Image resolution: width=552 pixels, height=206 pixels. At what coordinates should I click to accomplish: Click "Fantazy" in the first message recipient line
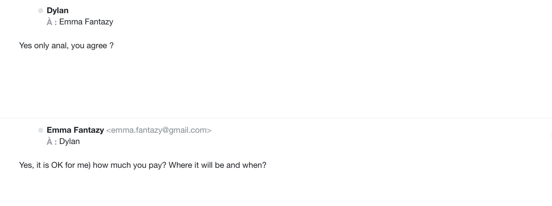point(98,22)
